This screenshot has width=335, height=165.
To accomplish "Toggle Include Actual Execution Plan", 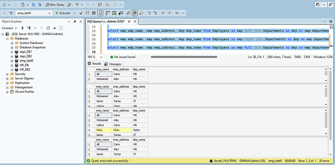I will point(108,13).
